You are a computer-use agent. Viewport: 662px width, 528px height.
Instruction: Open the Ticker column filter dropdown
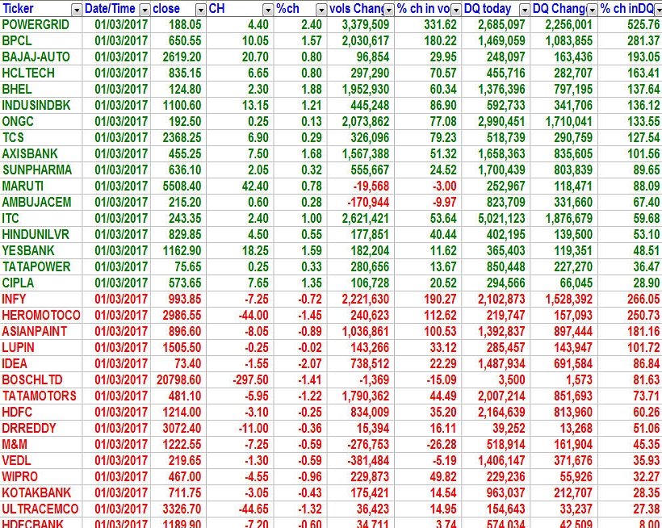click(77, 10)
